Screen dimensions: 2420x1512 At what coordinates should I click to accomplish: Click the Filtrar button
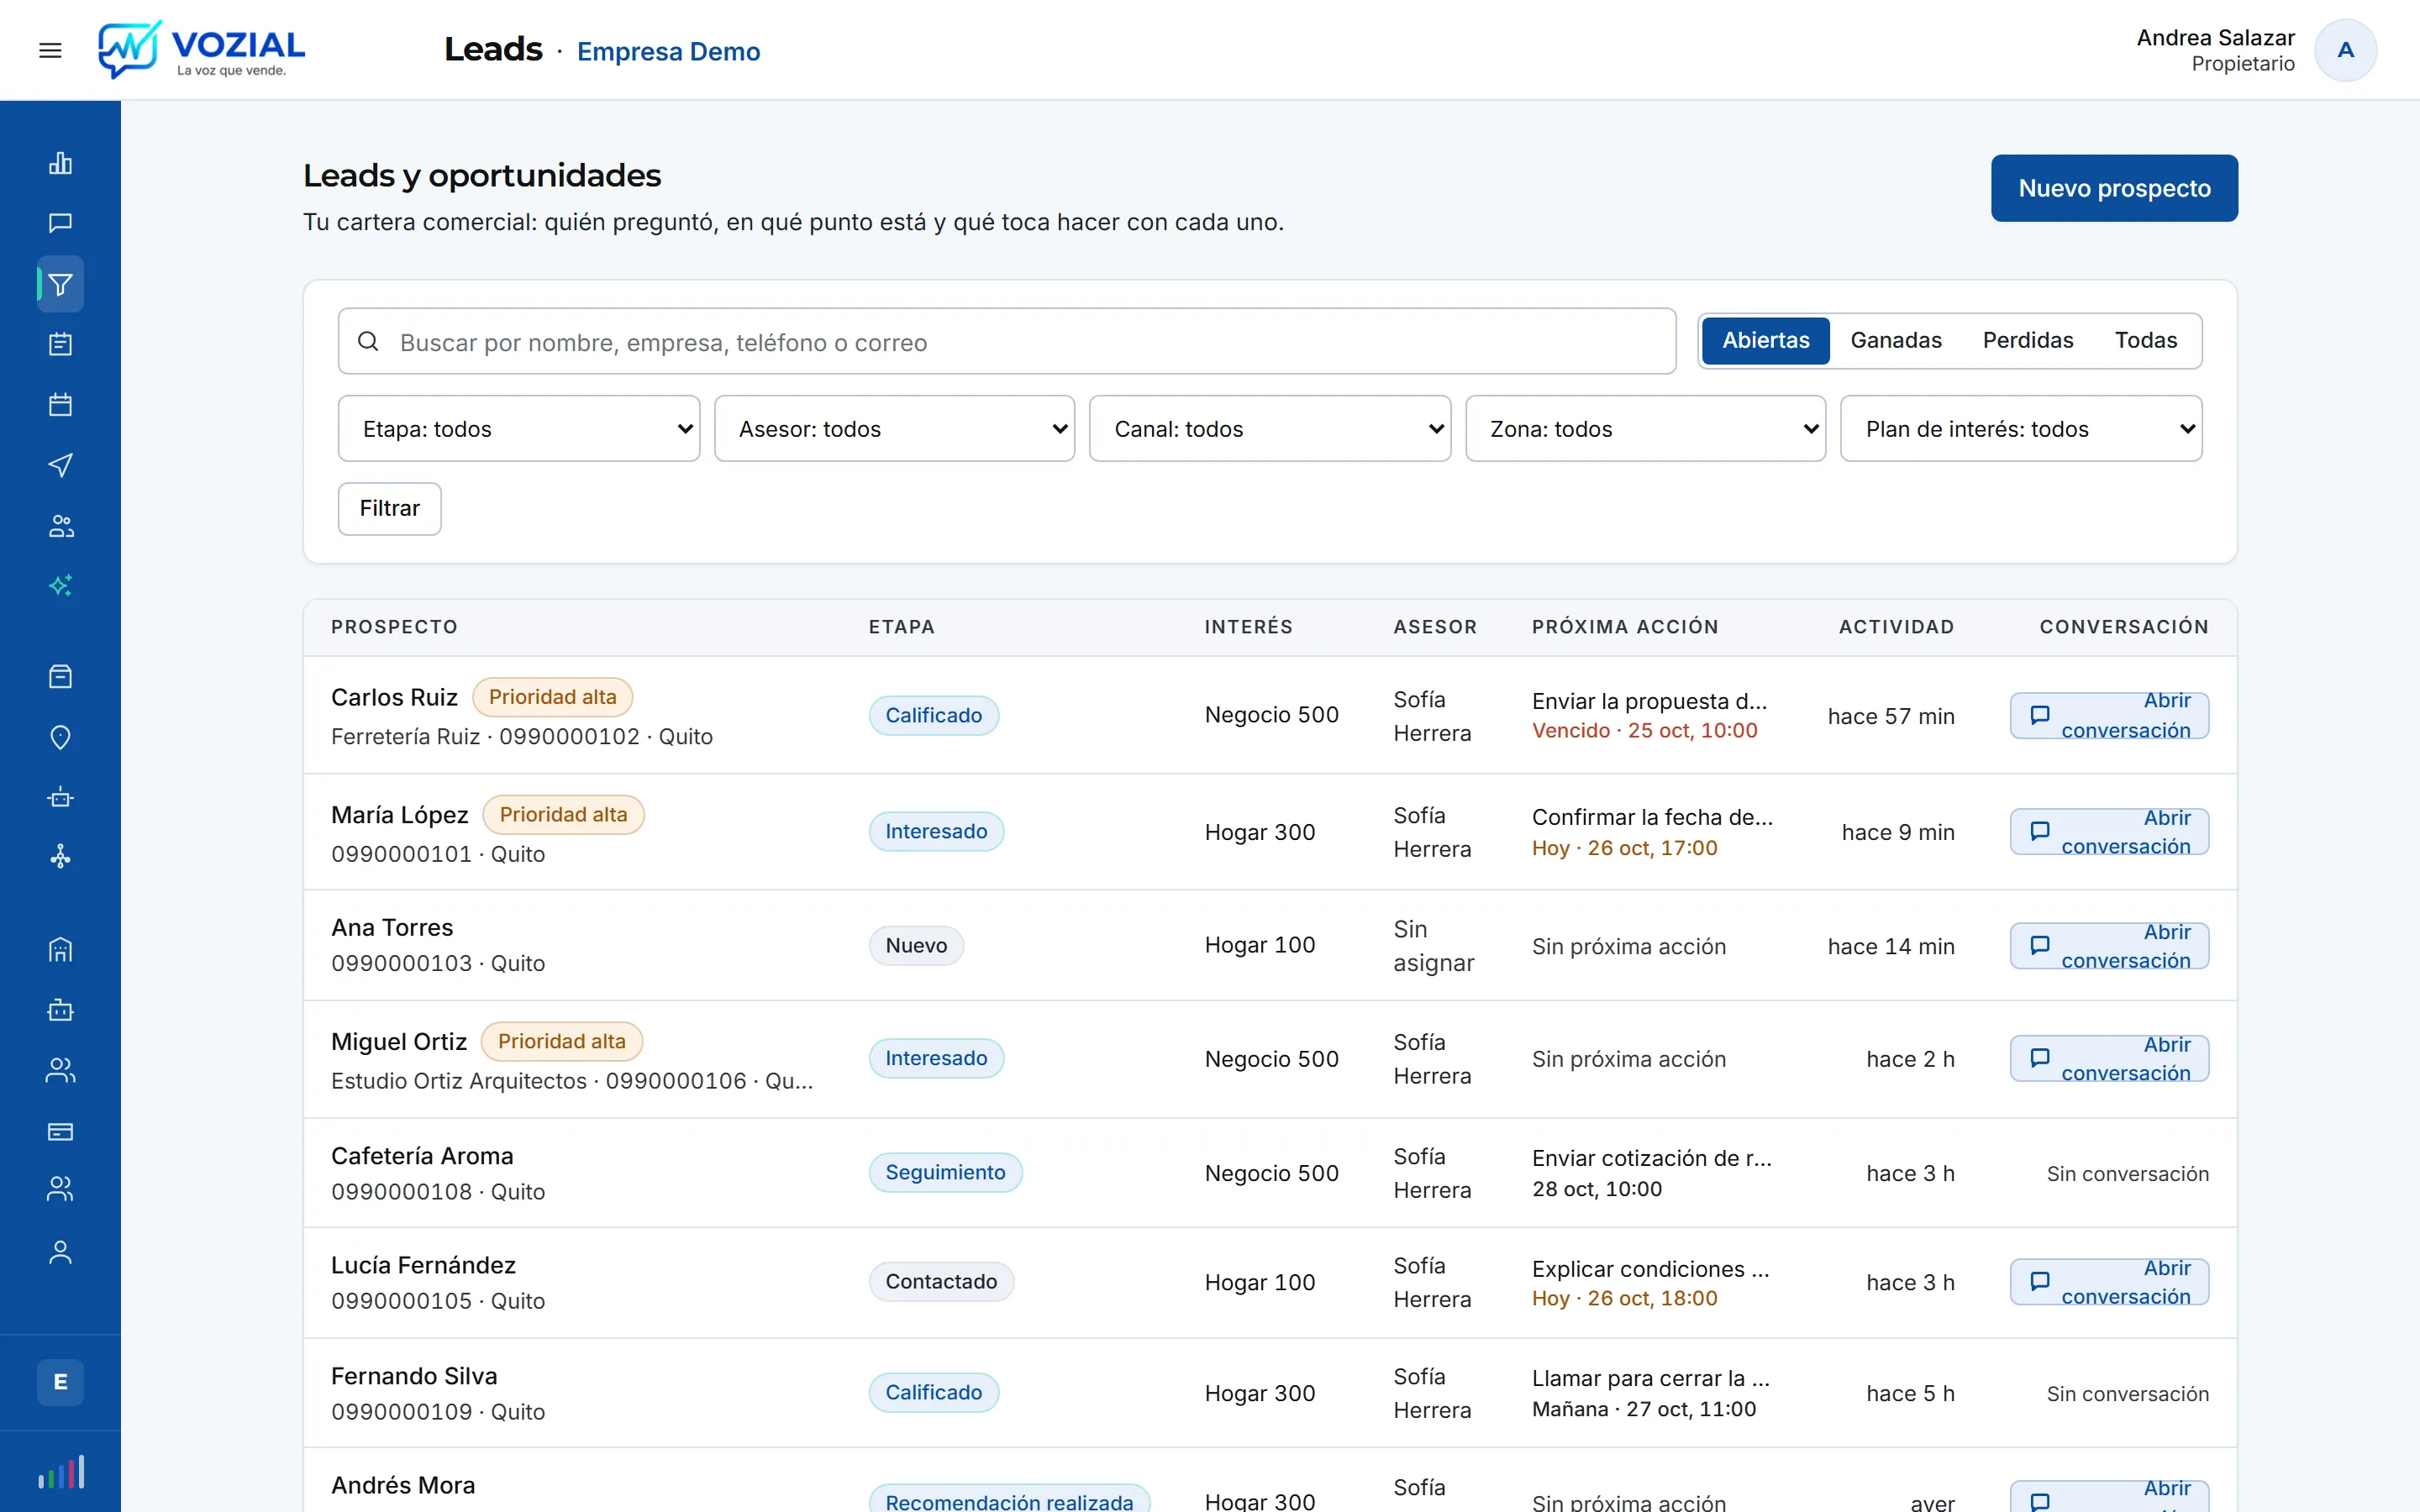pyautogui.click(x=389, y=509)
